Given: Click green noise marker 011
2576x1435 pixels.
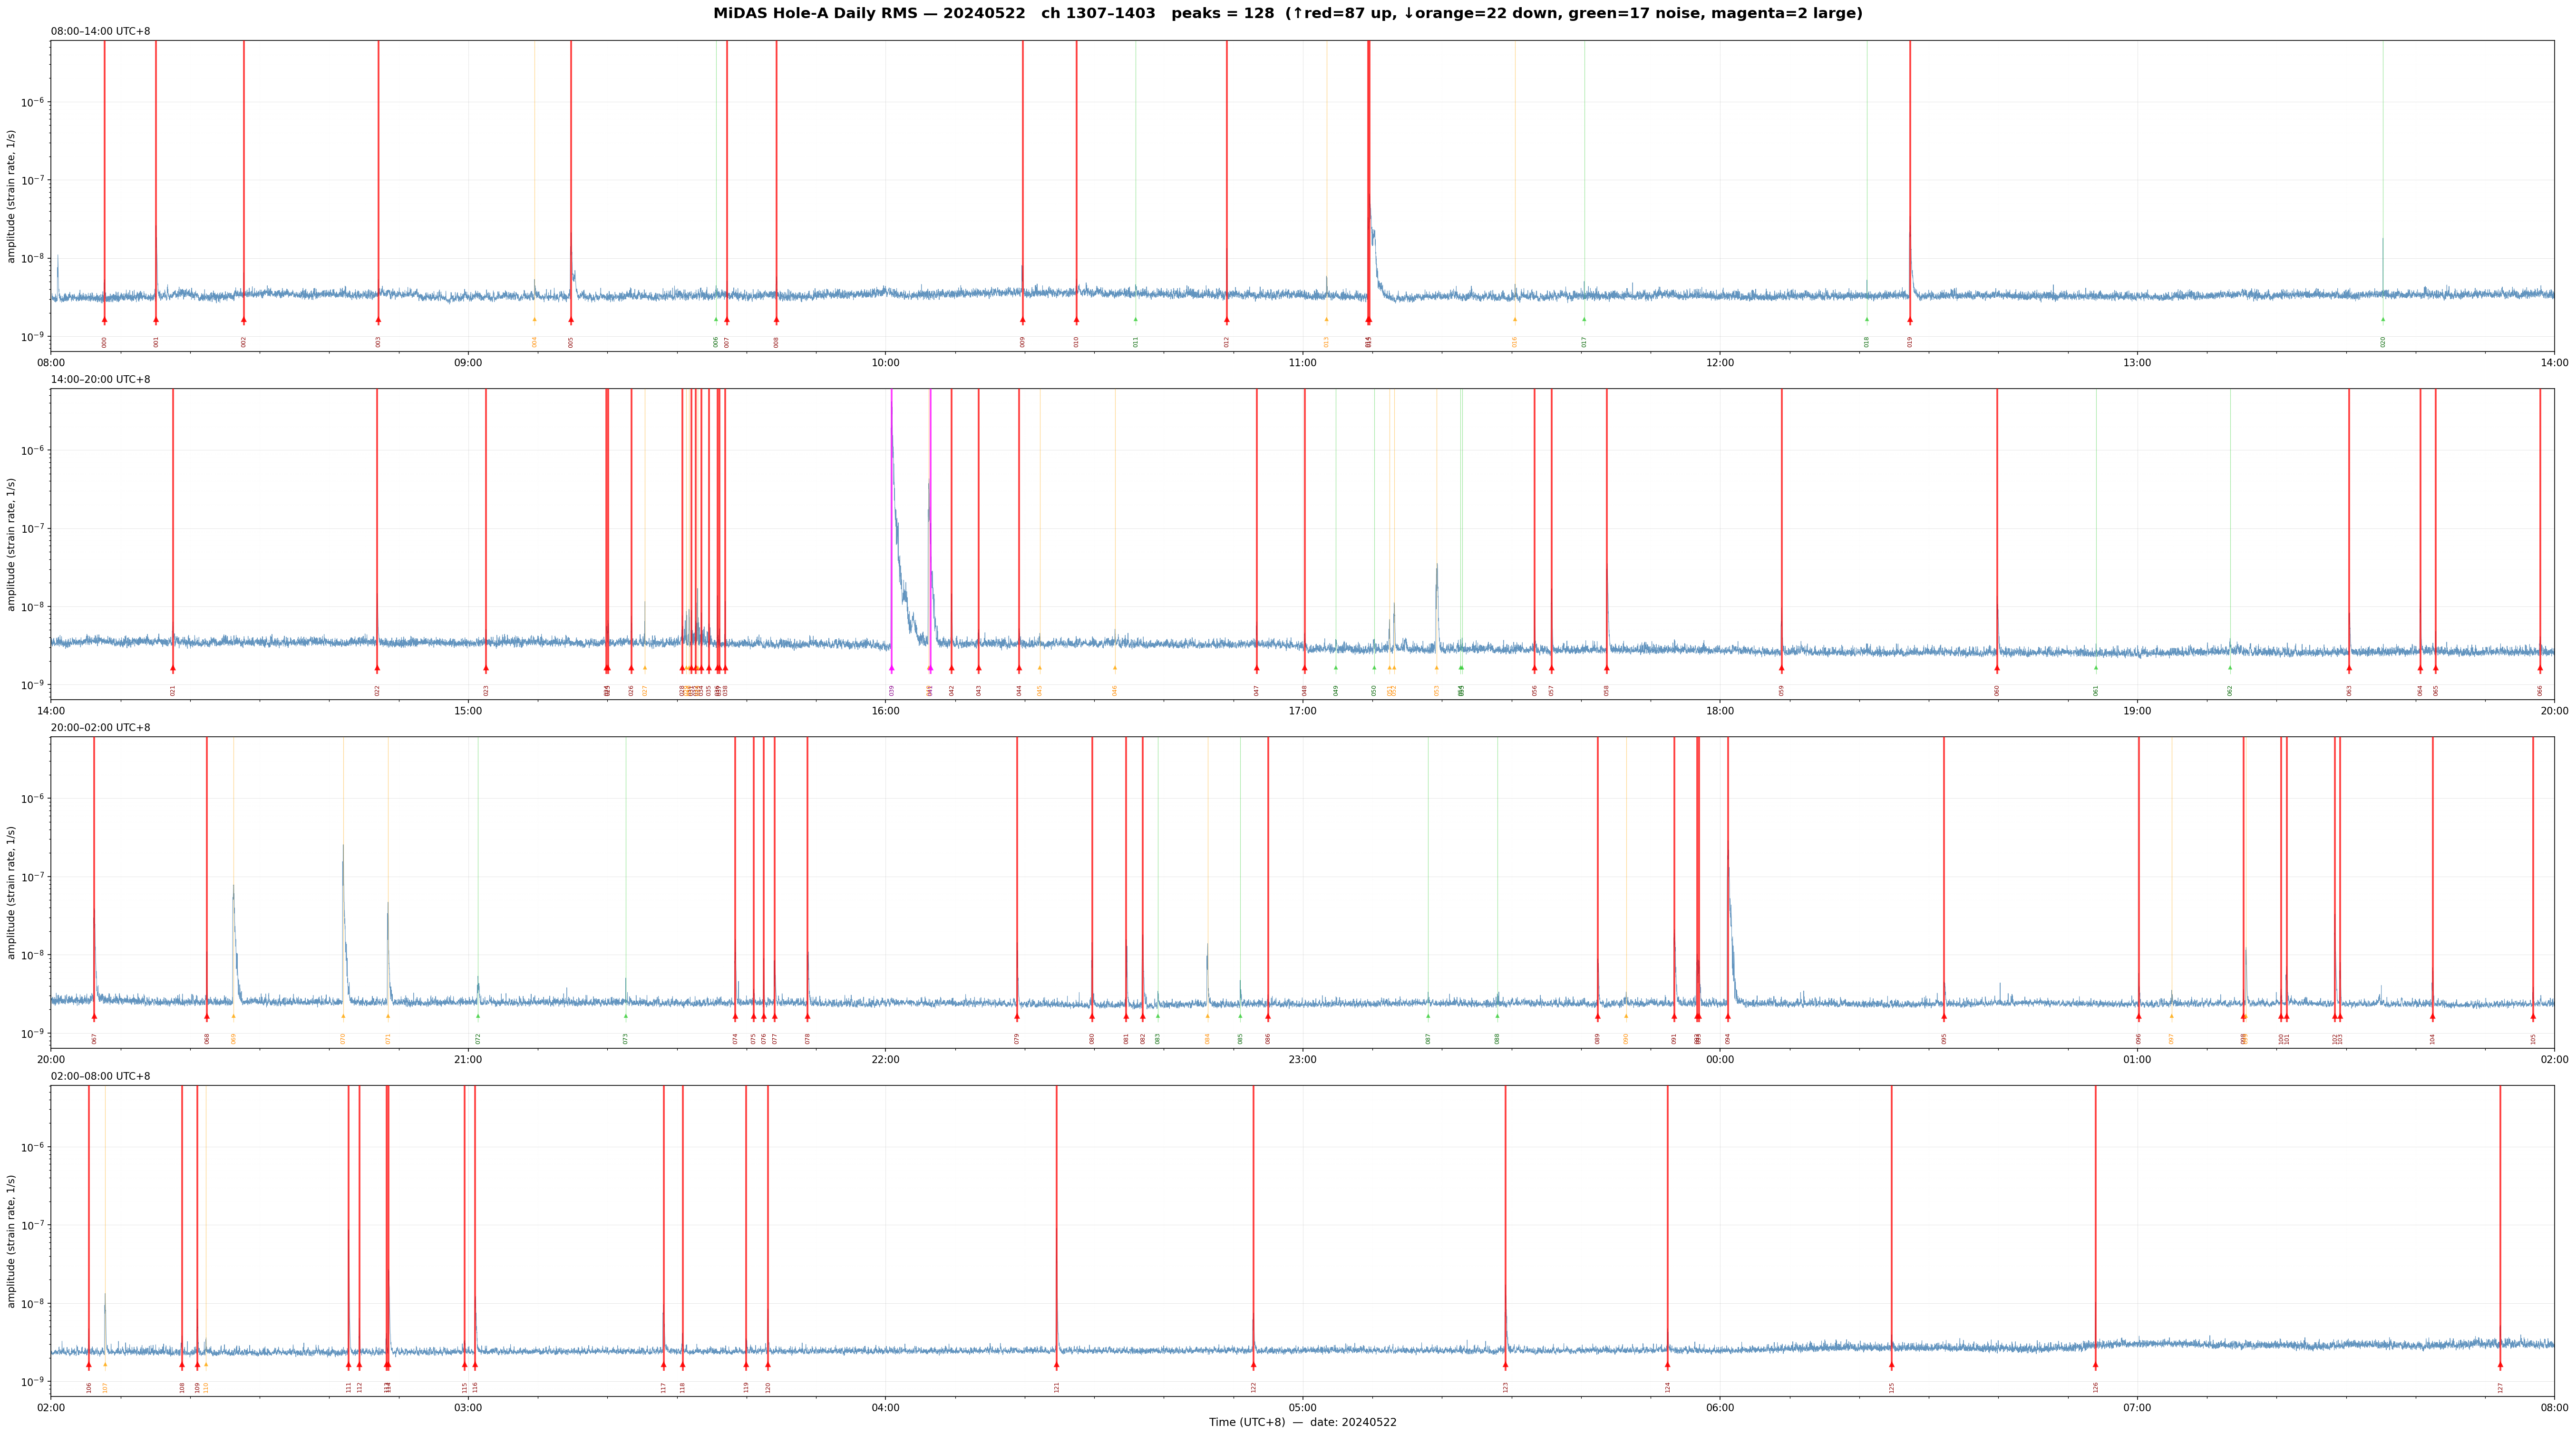Looking at the screenshot, I should (x=1135, y=320).
